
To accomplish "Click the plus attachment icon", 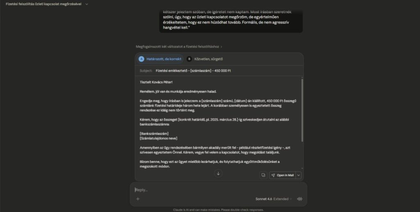I will pos(138,199).
